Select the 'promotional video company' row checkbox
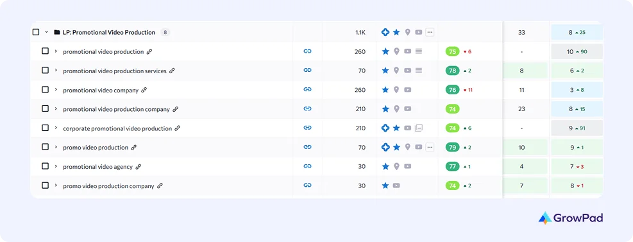Viewport: 633px width, 242px height. coord(45,89)
